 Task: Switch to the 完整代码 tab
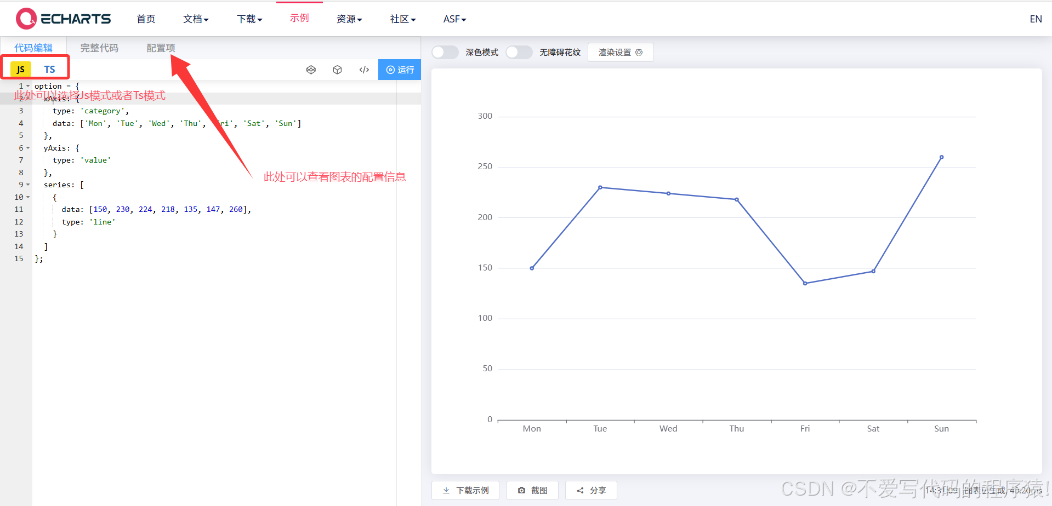pos(99,48)
